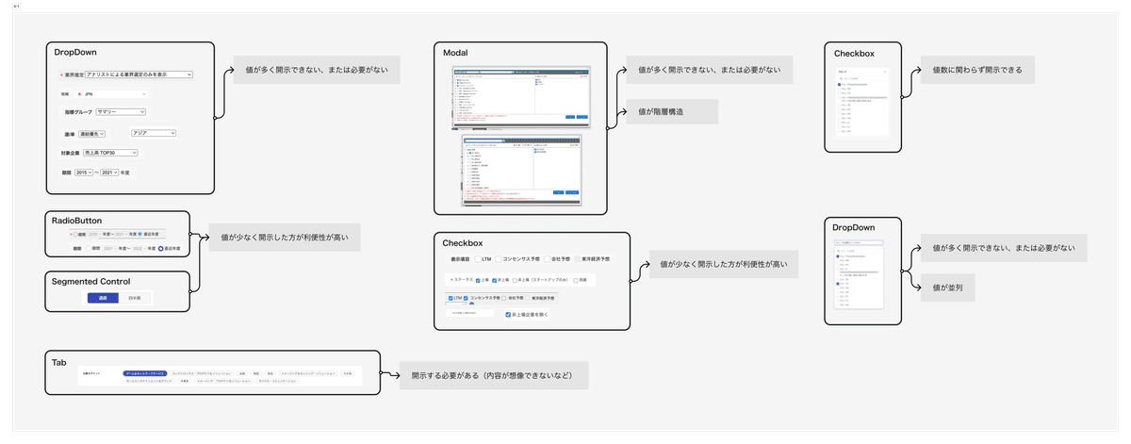Uncheck the 上場 checkbox in the ステータス row

(478, 280)
